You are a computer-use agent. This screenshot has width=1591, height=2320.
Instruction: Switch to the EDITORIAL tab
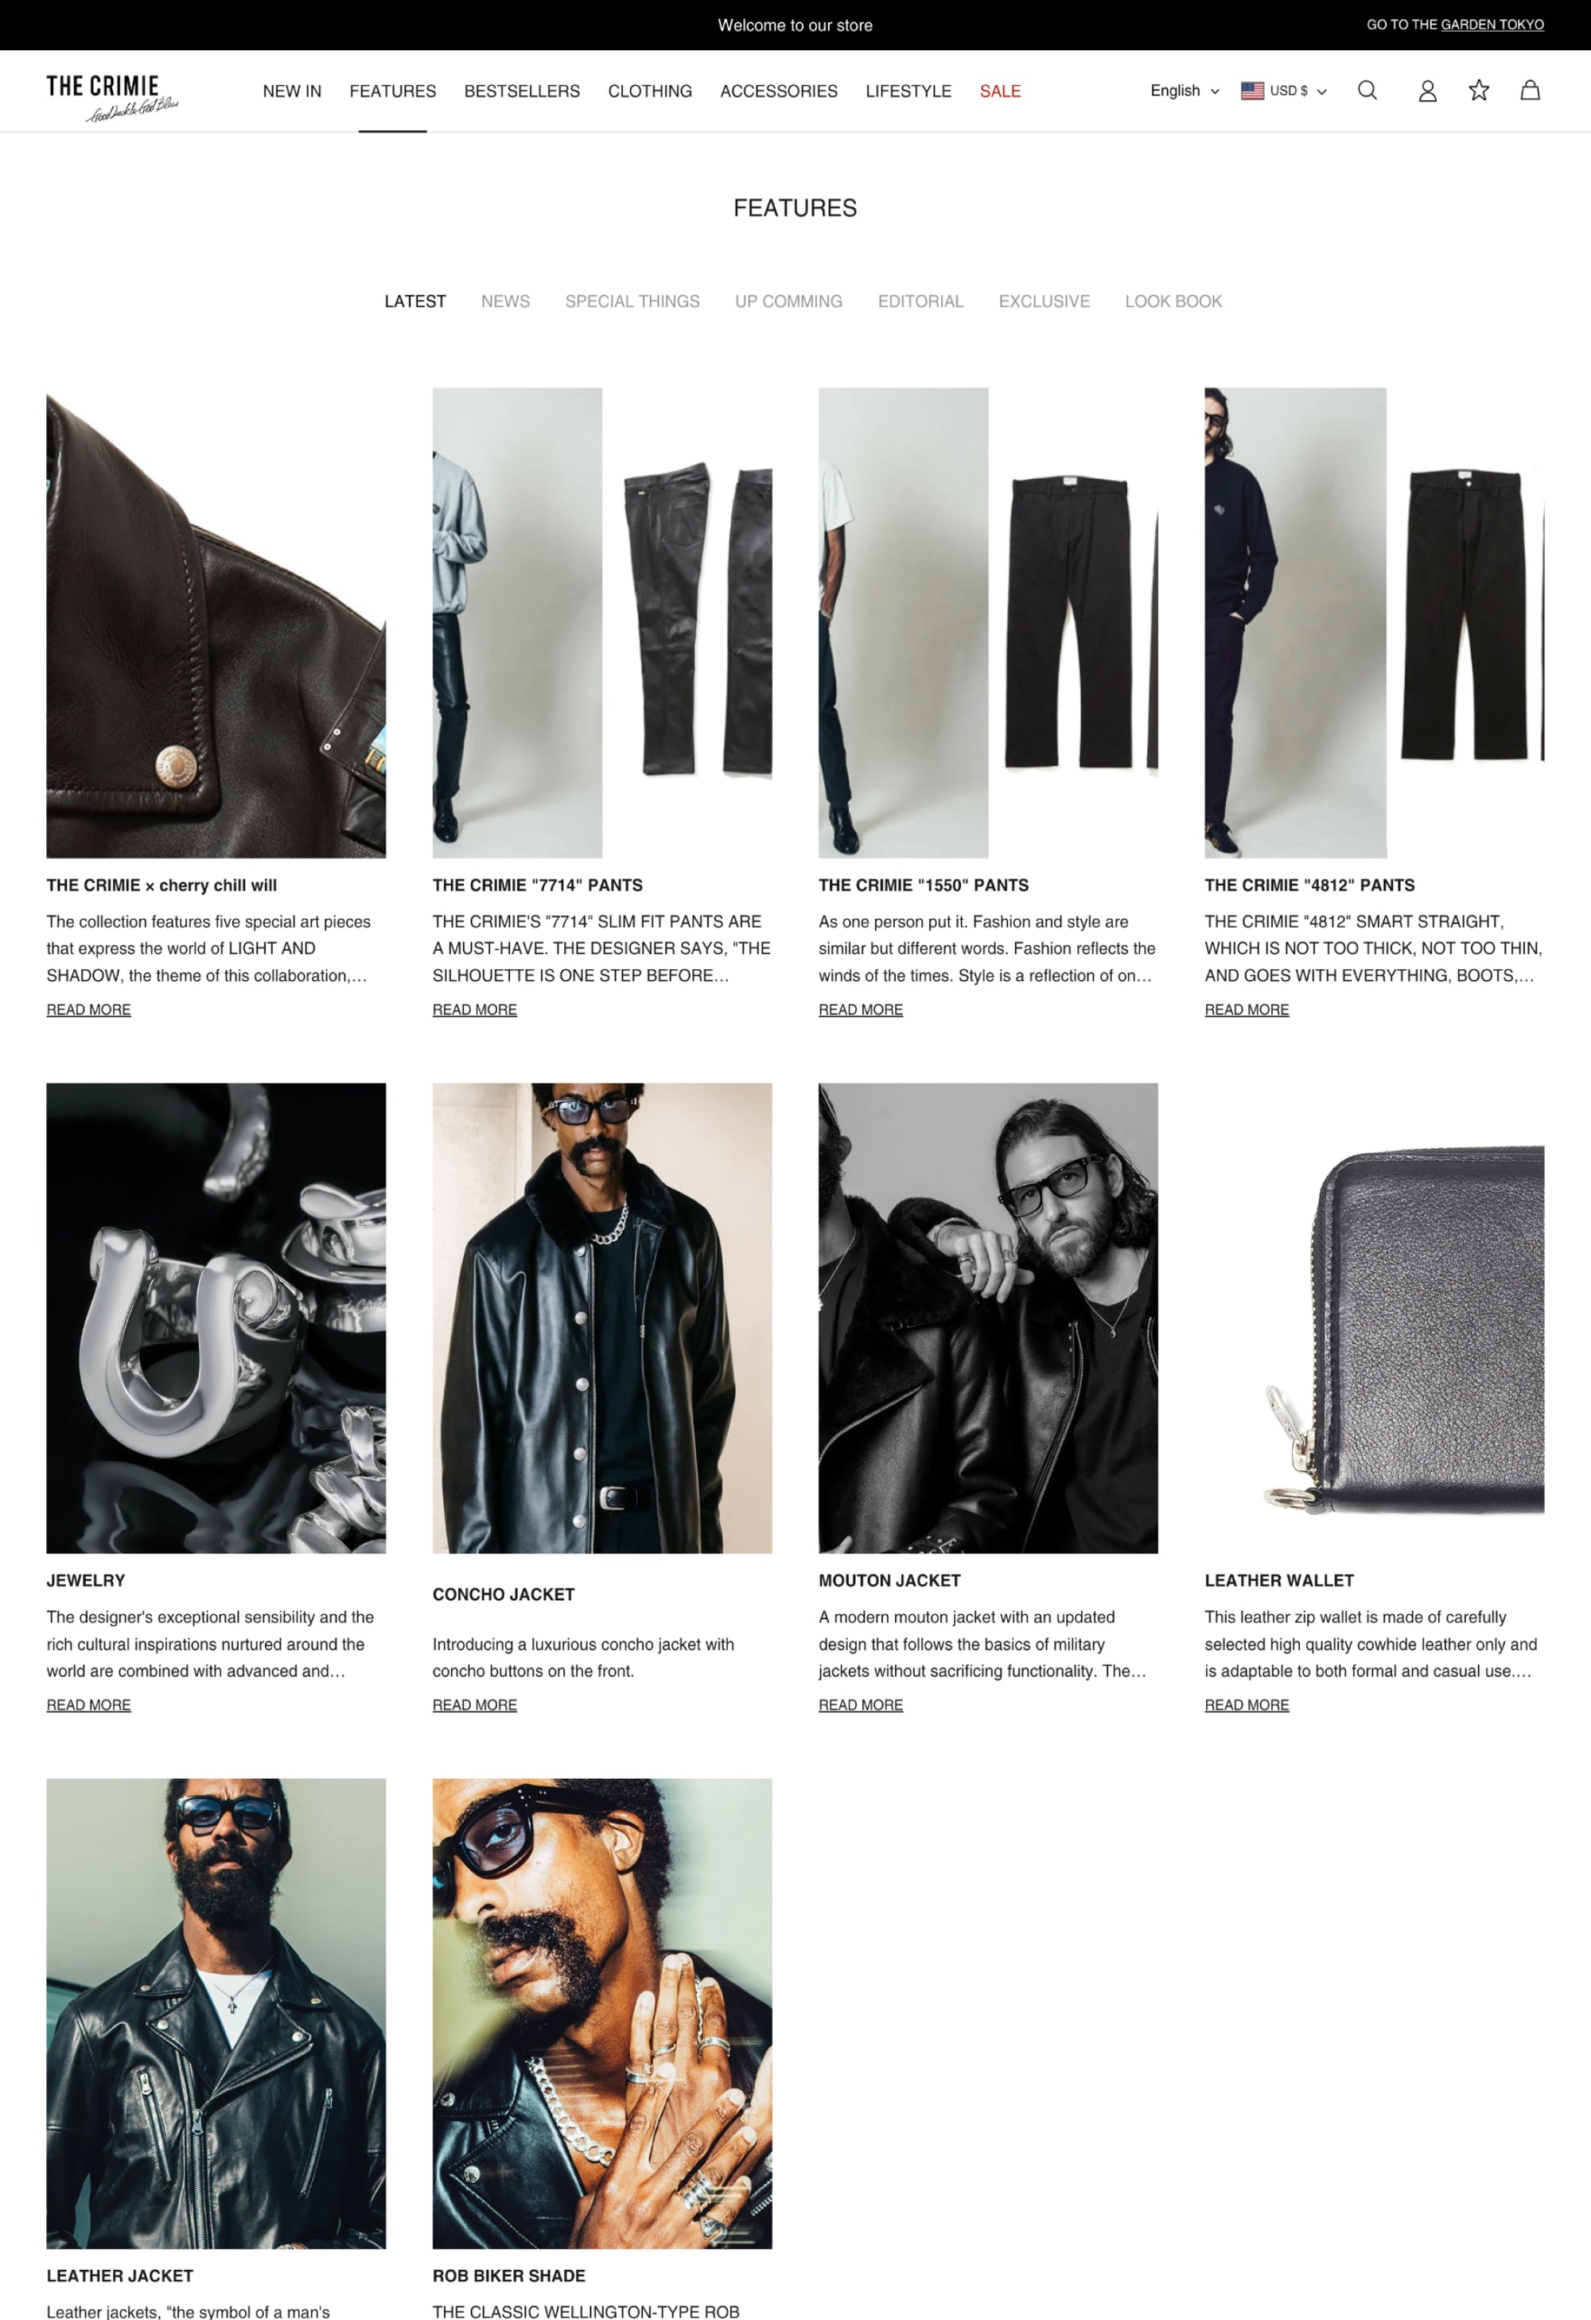[x=920, y=302]
